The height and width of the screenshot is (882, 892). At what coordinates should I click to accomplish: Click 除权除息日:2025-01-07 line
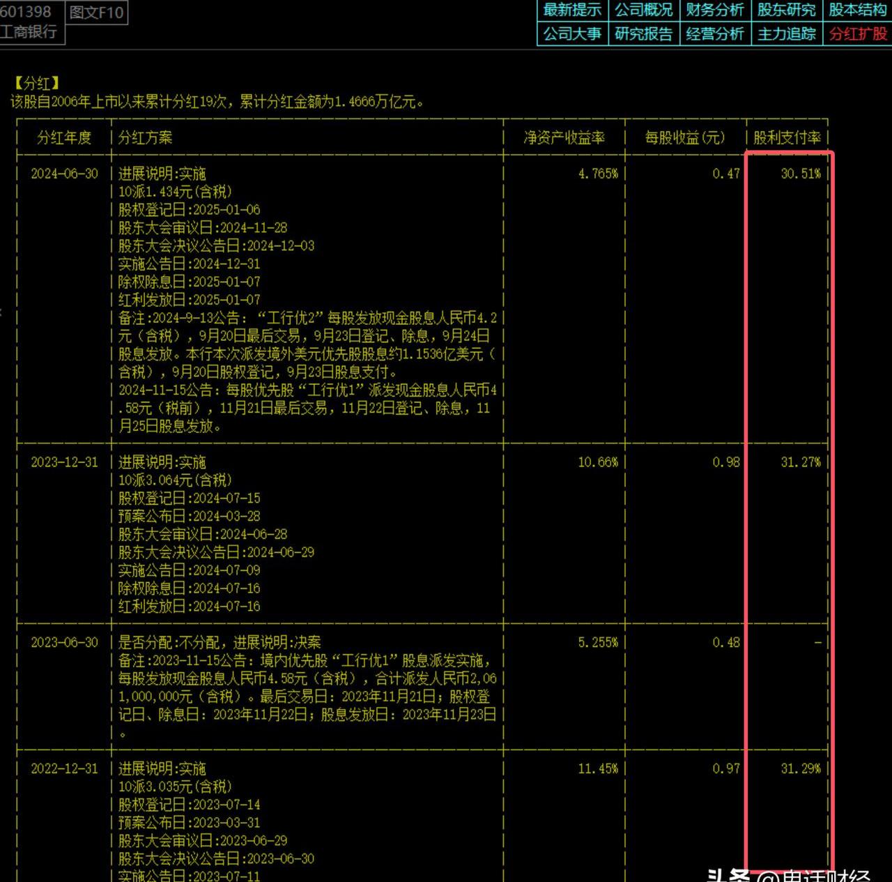point(189,282)
